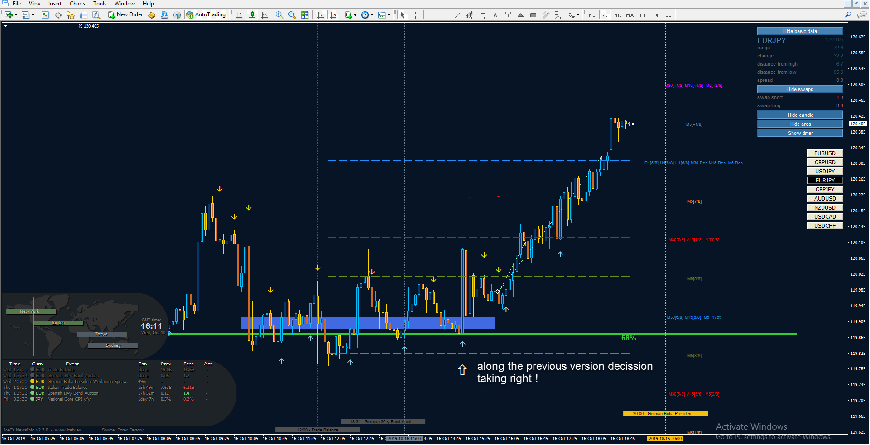Select the cursor pointer tool
Image resolution: width=870 pixels, height=445 pixels.
[402, 15]
